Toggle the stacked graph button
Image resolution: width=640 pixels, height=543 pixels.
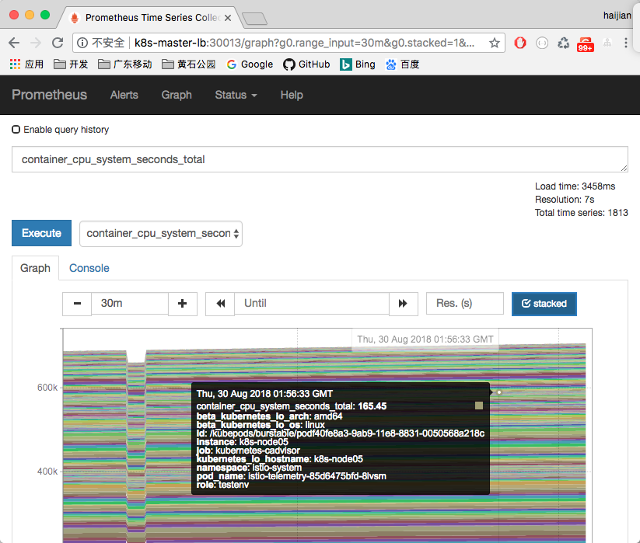pos(544,304)
